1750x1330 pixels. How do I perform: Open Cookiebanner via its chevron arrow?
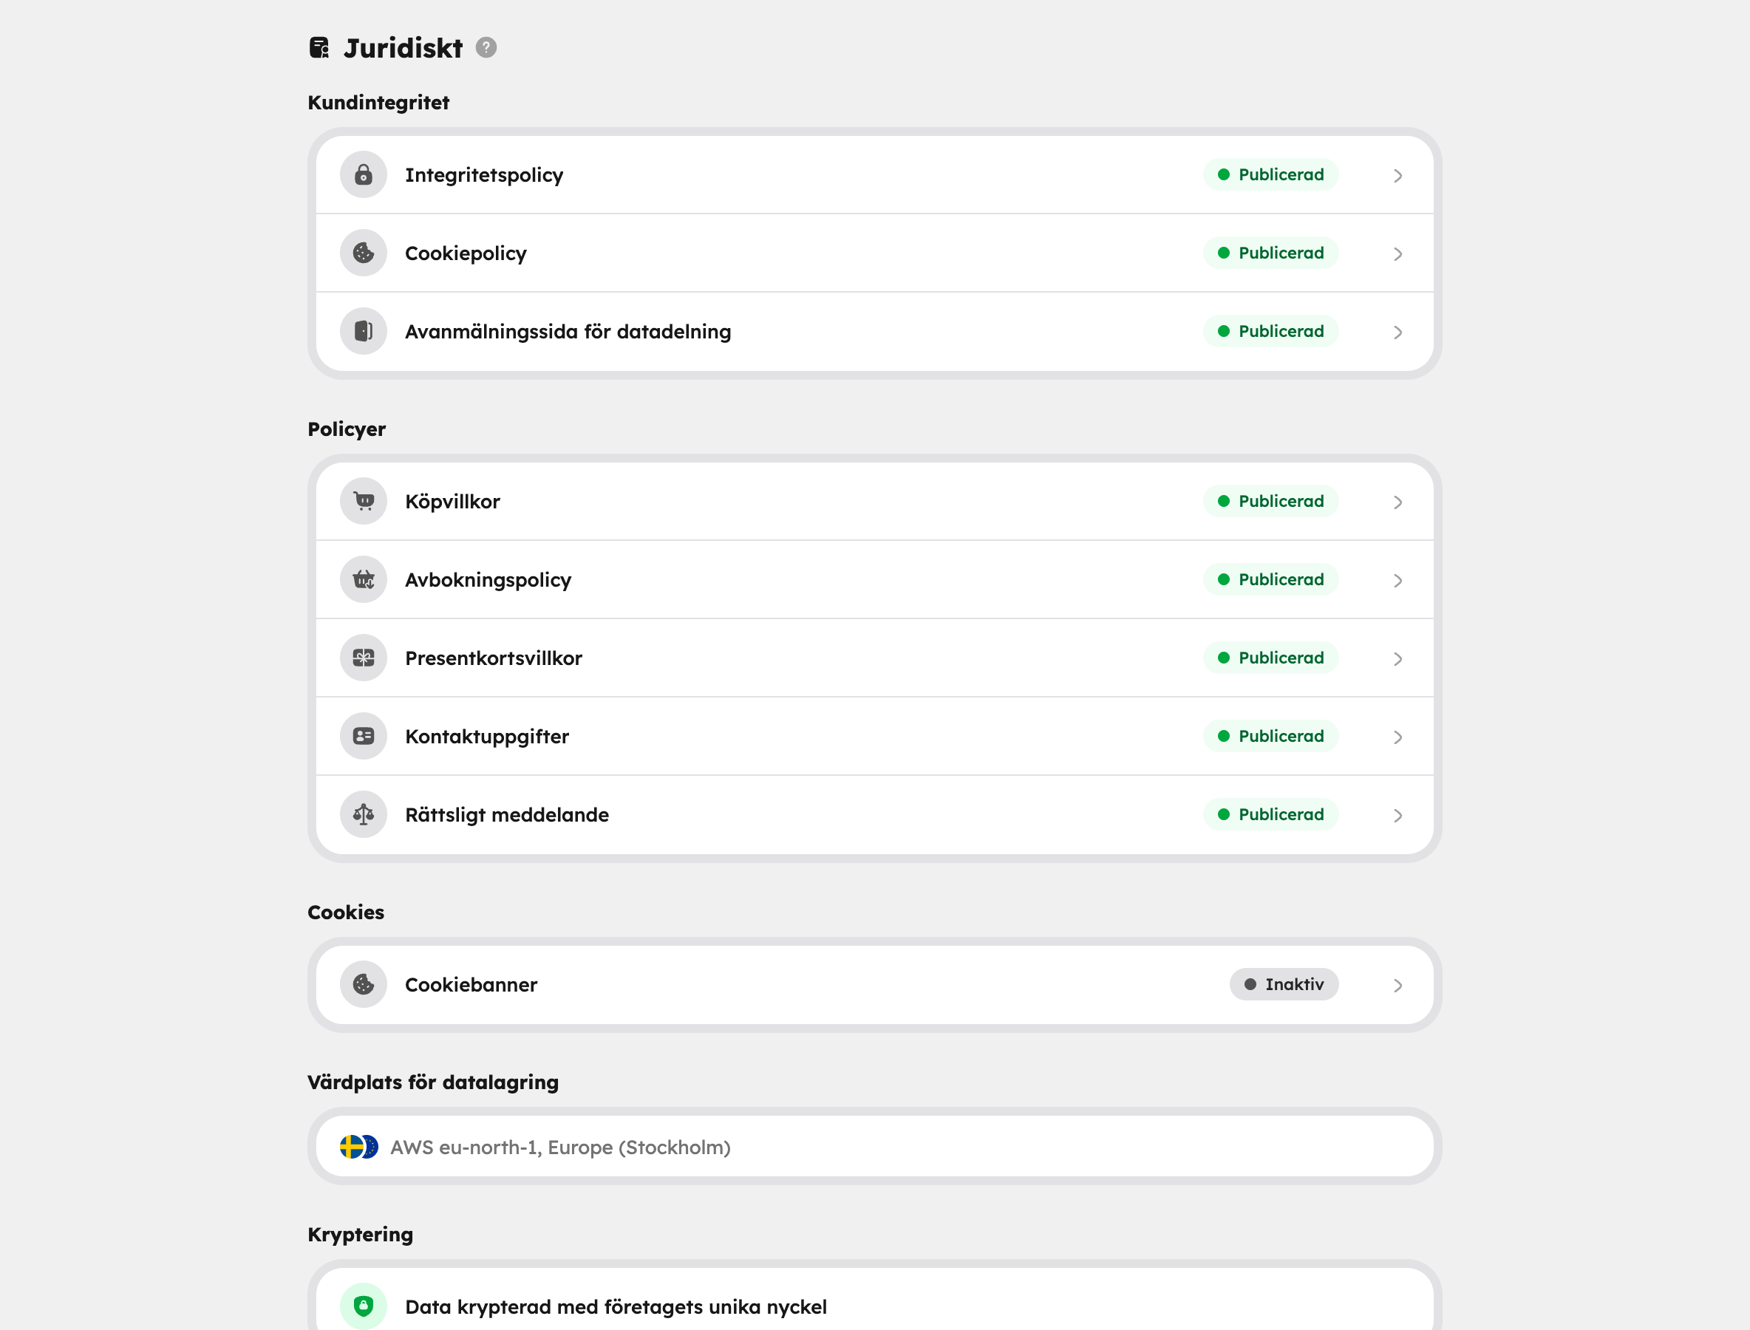pos(1397,985)
